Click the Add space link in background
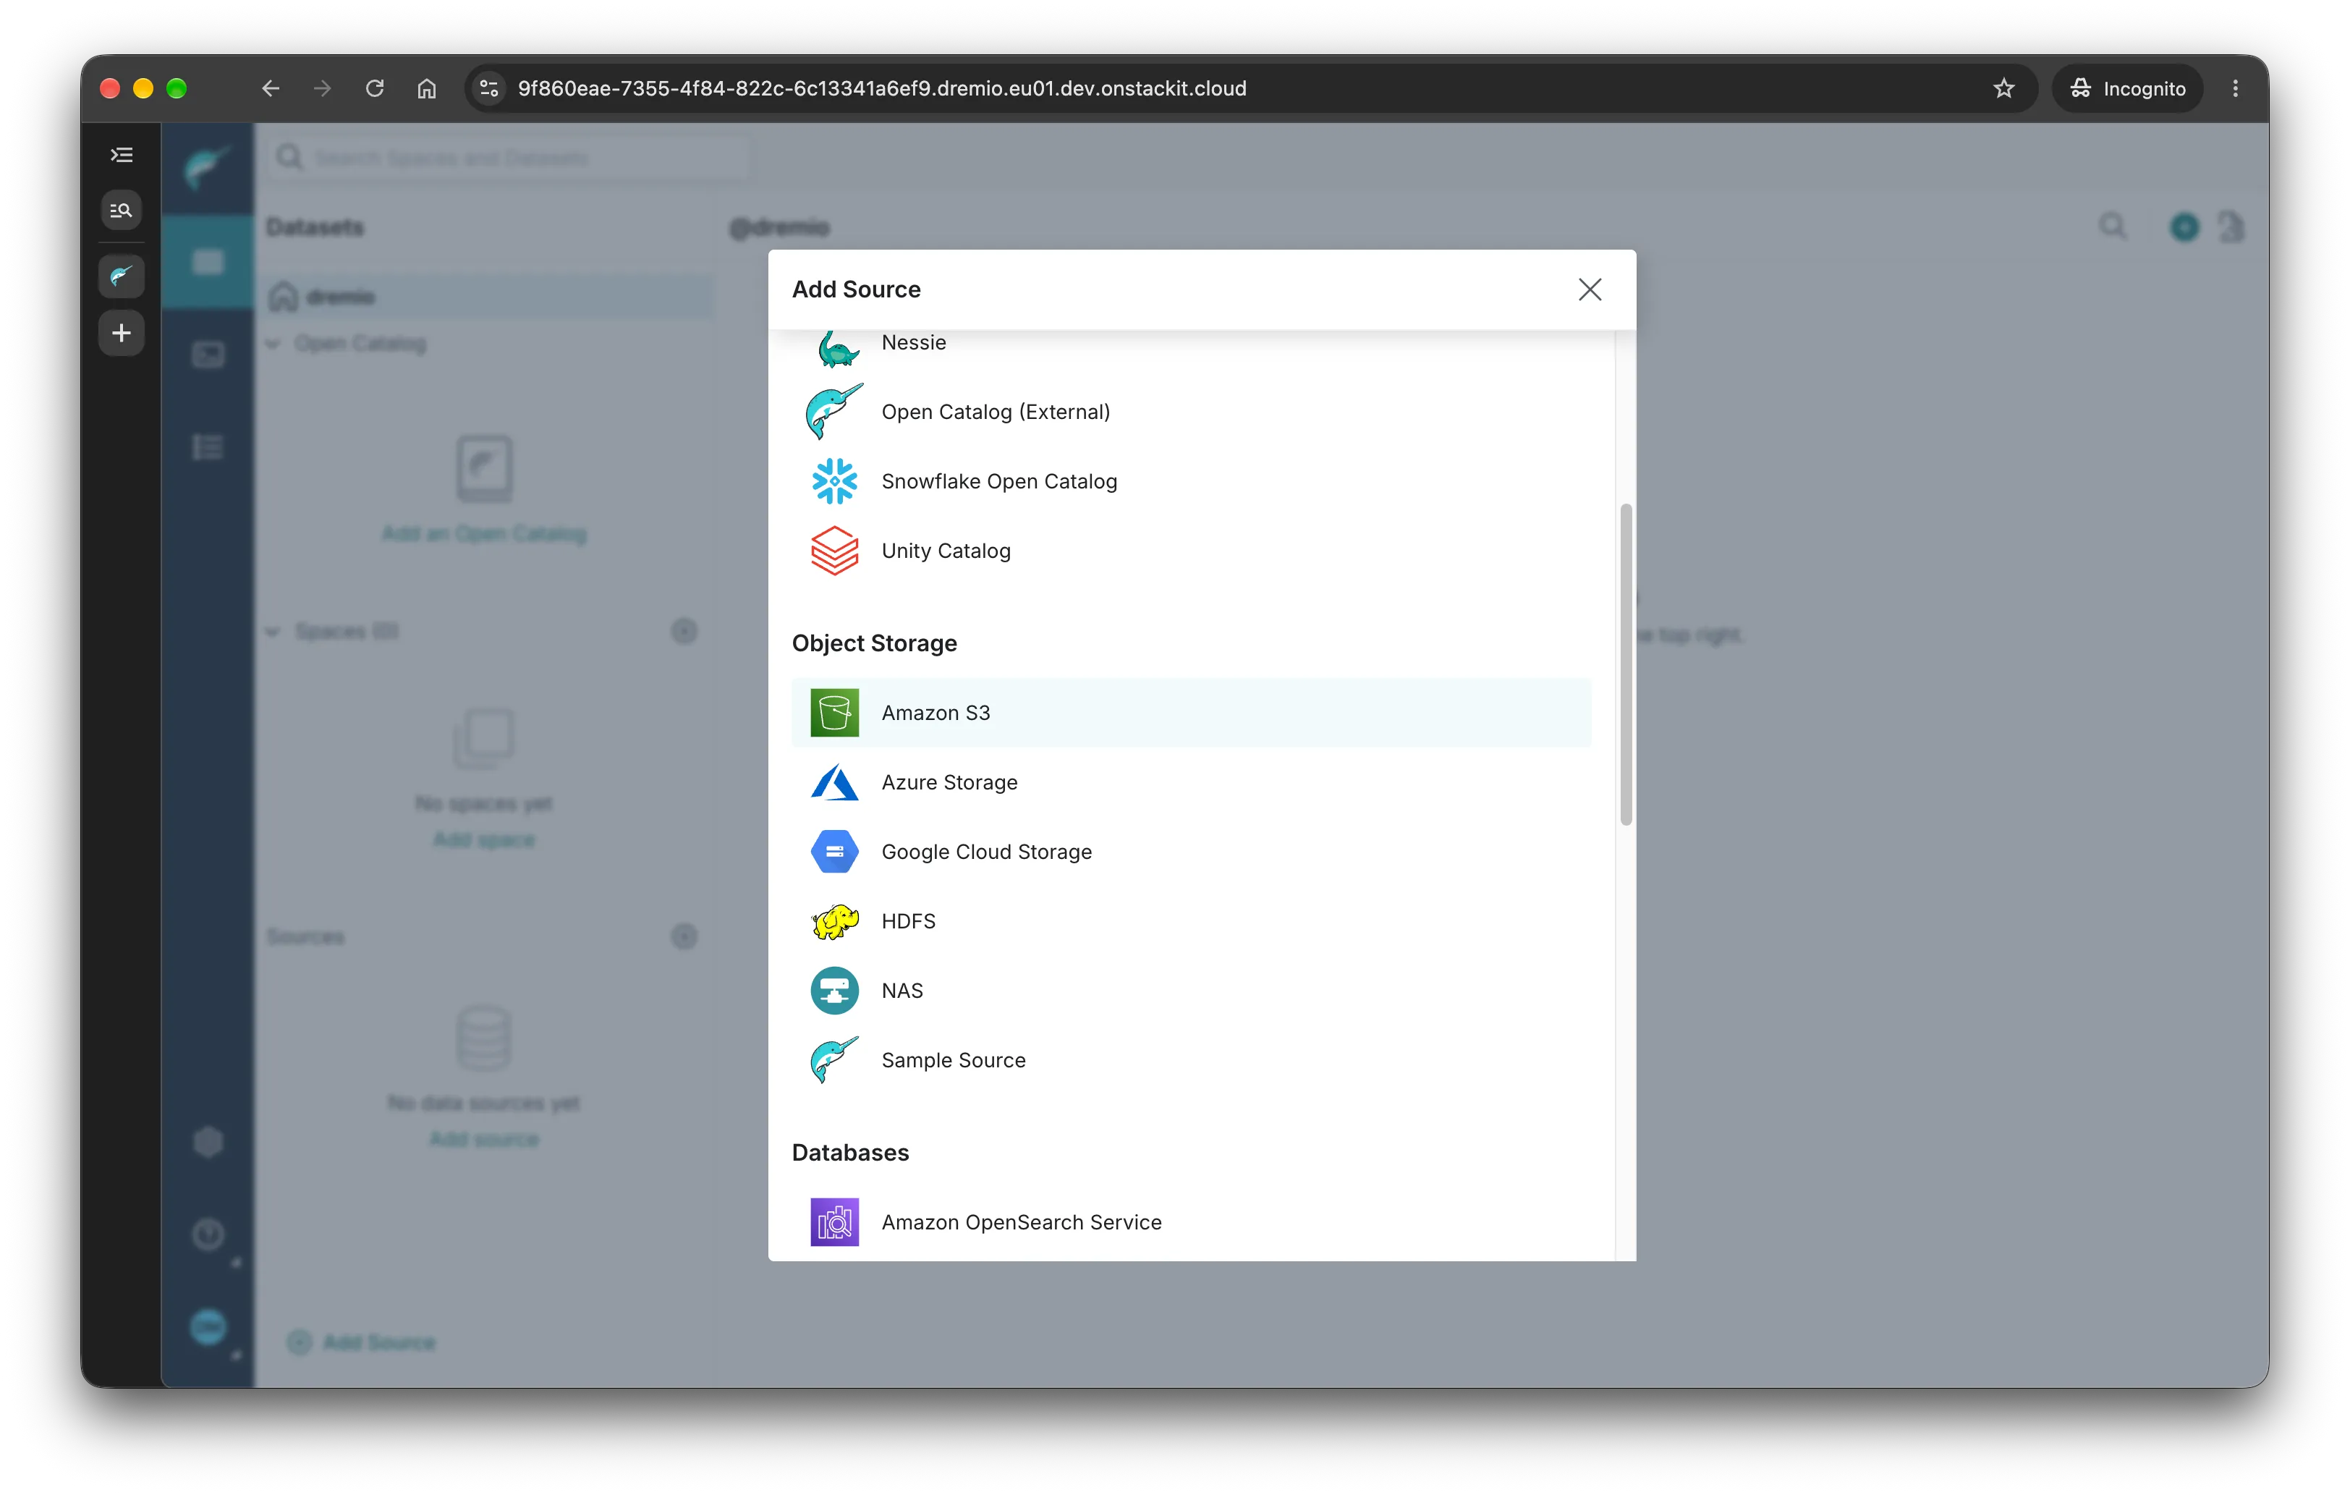This screenshot has height=1495, width=2350. point(484,839)
